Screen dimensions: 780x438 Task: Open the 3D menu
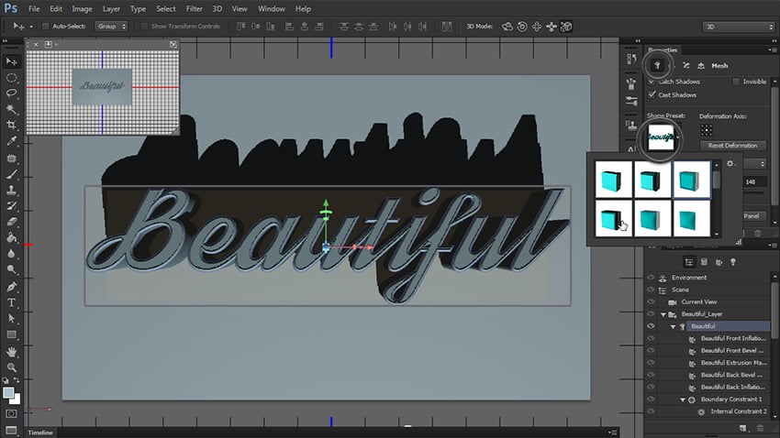217,8
